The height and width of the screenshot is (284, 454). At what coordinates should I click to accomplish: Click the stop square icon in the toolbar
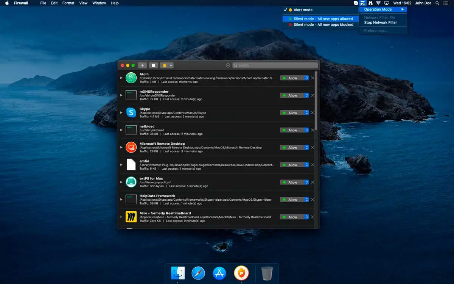click(154, 65)
